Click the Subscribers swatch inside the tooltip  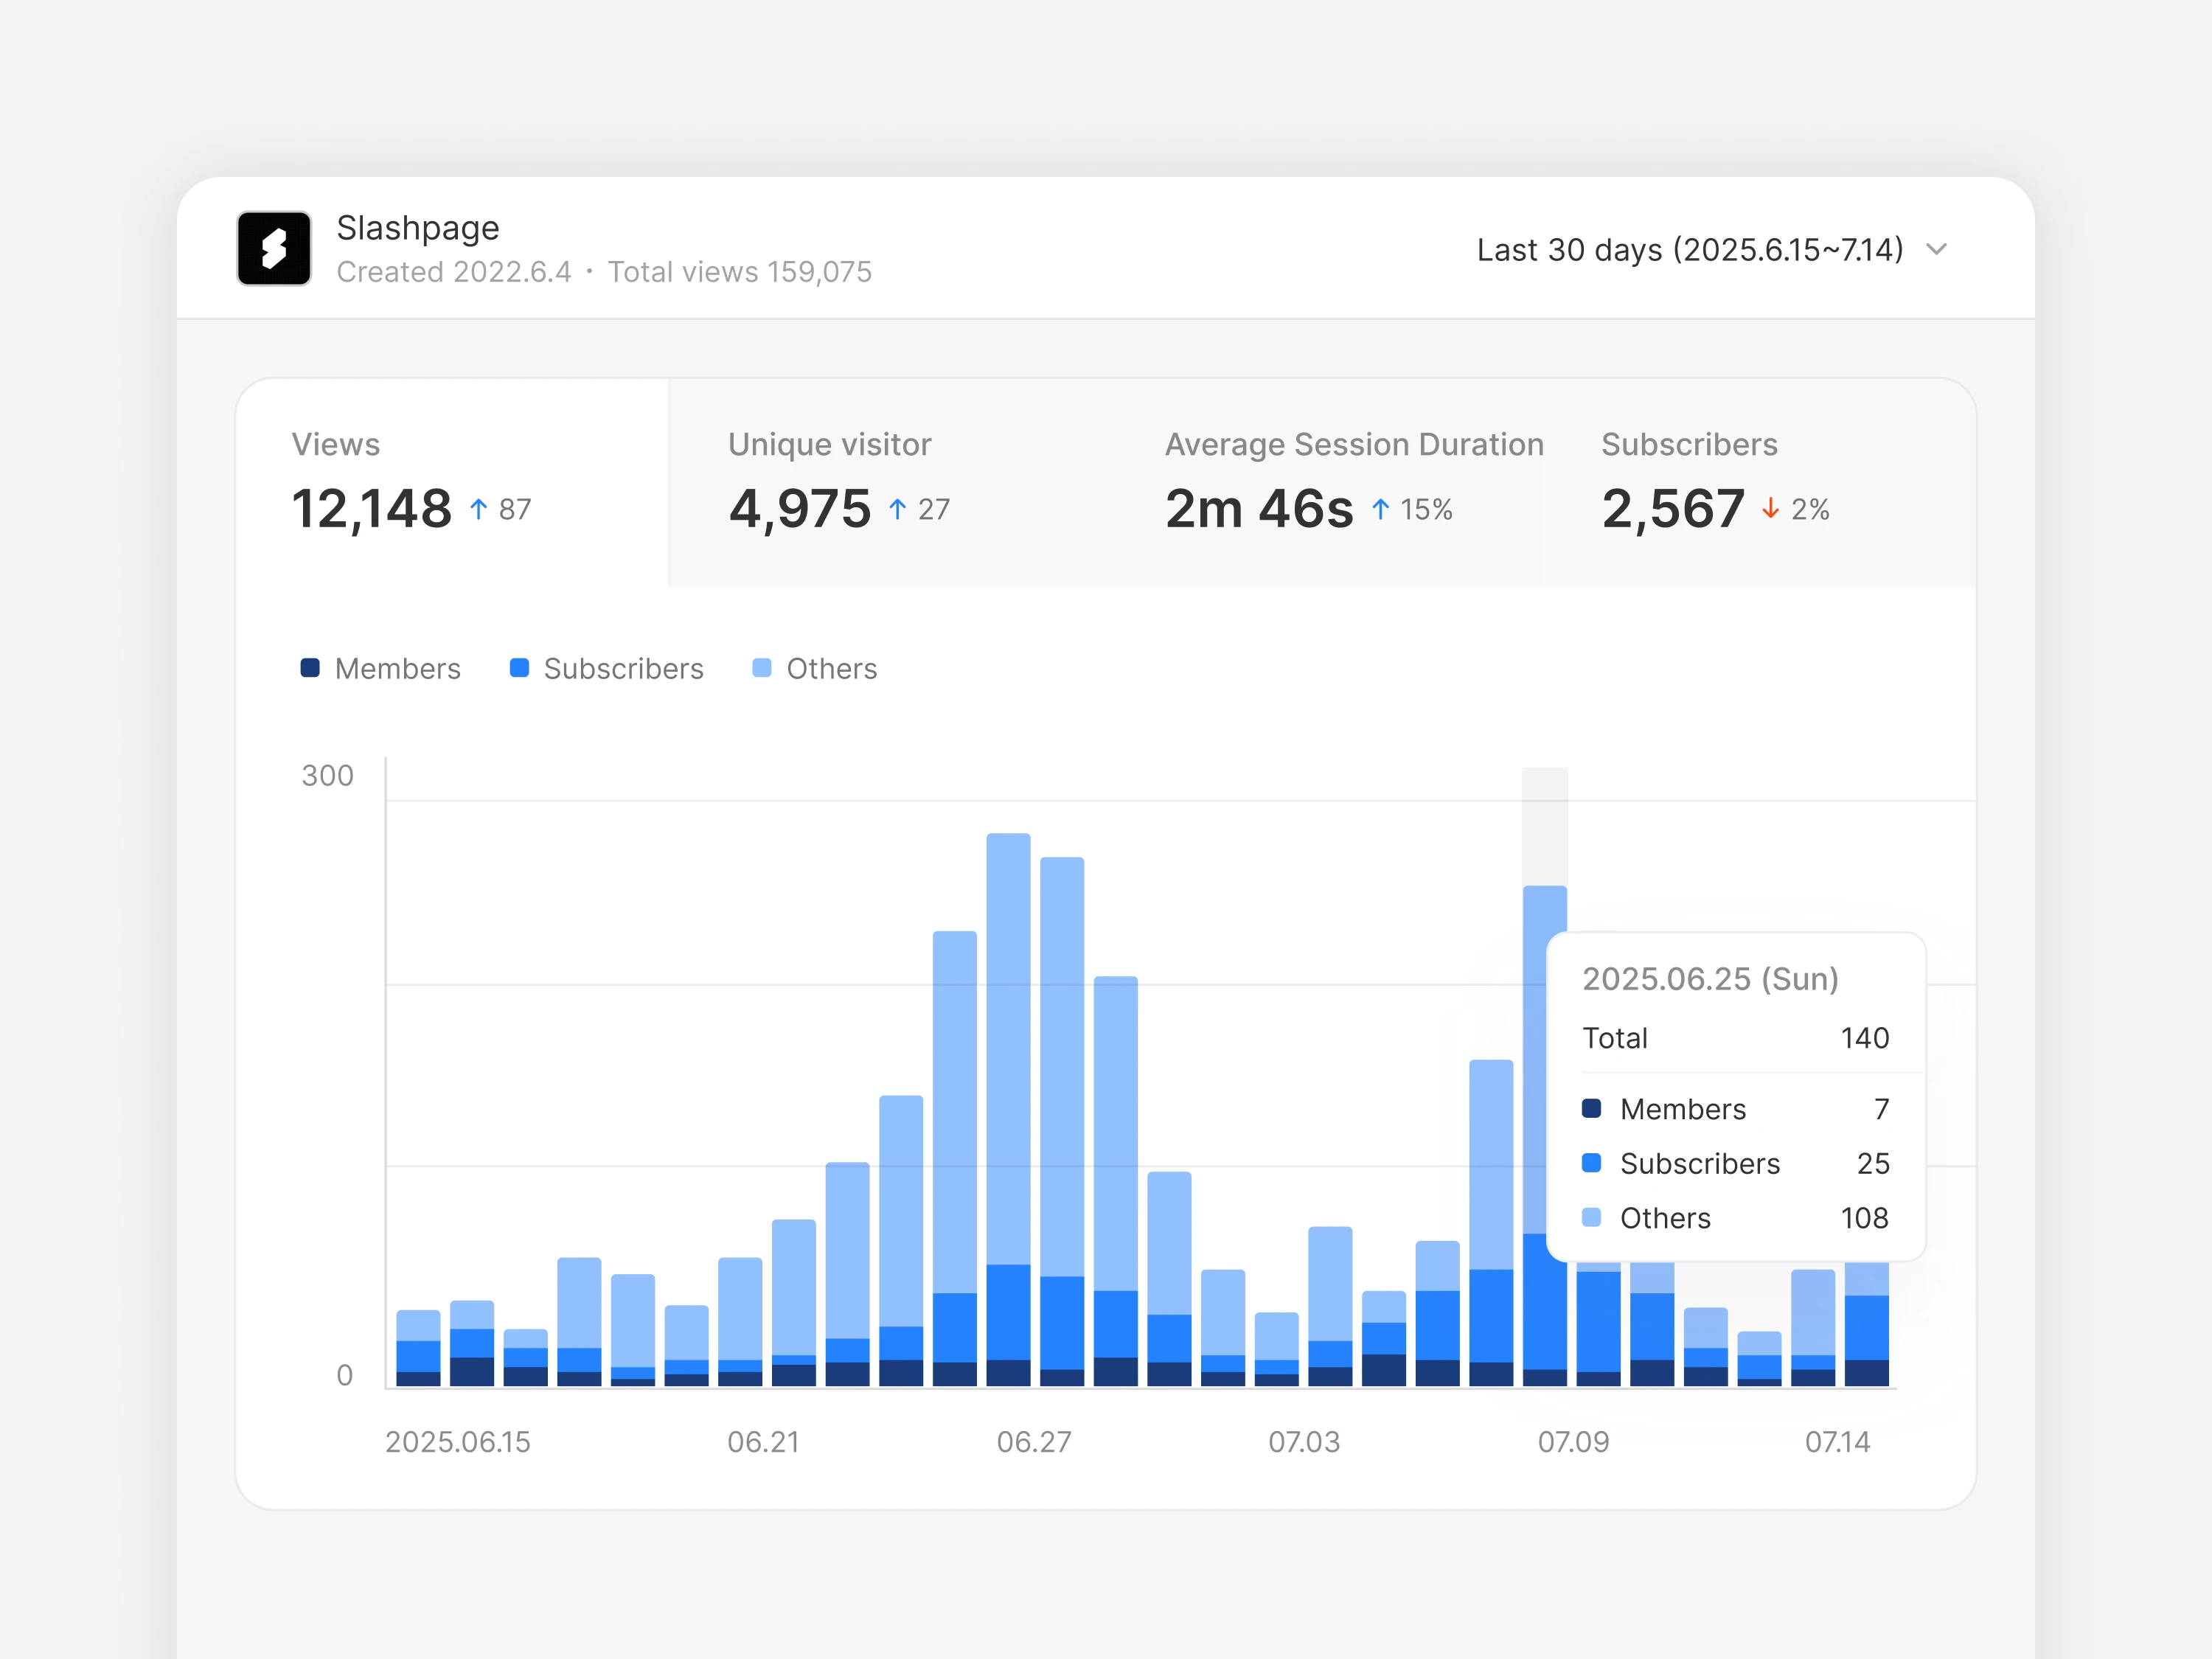1591,1163
